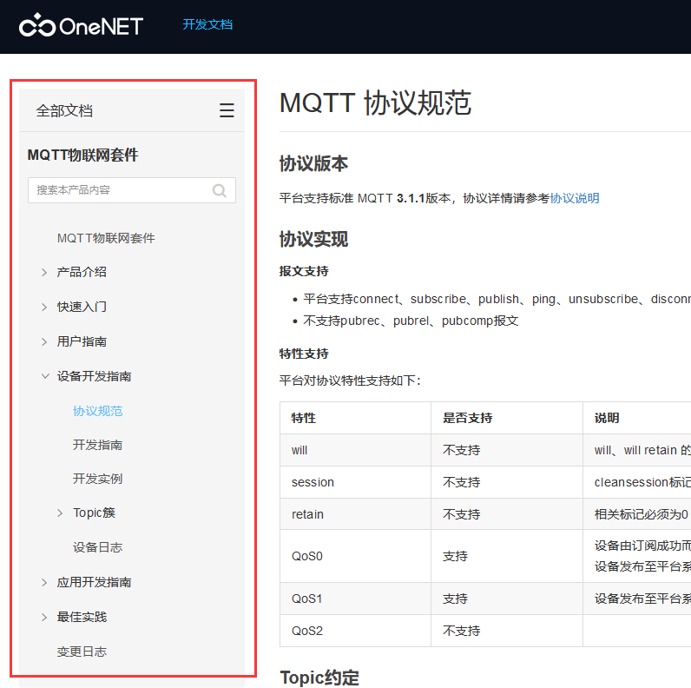Open 快速入门 section label
This screenshot has height=688, width=691.
(x=82, y=307)
